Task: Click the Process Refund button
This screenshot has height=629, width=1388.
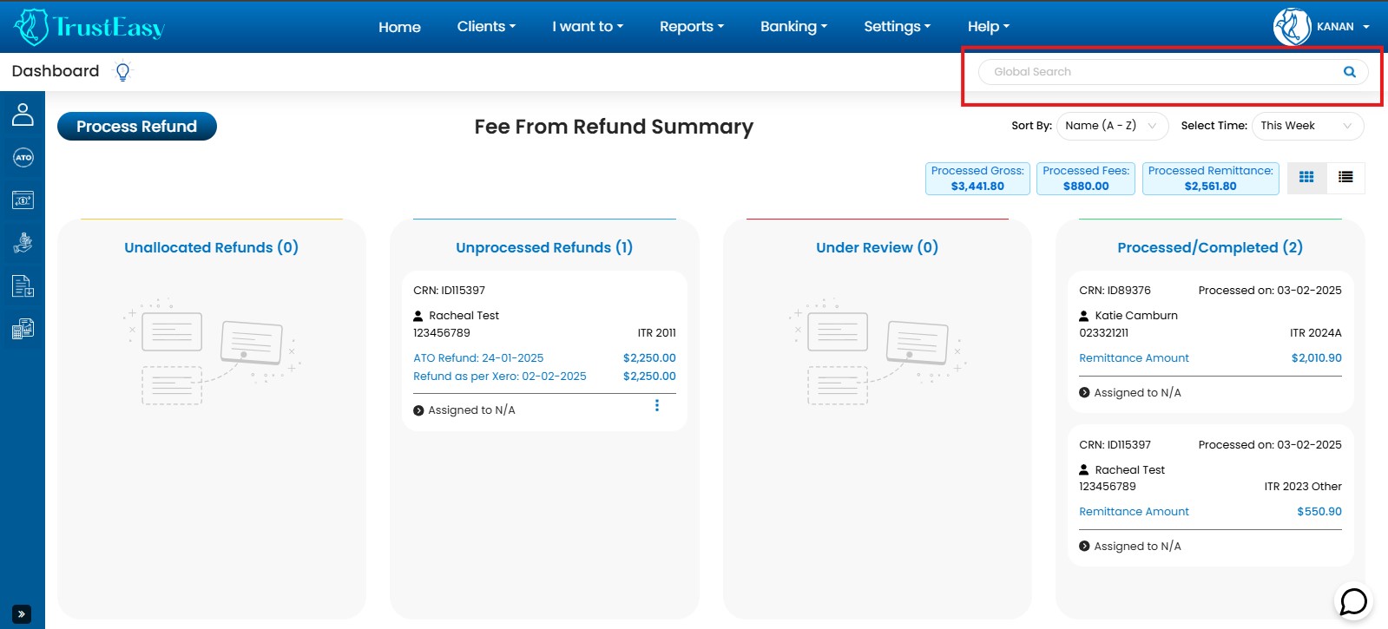Action: click(137, 127)
